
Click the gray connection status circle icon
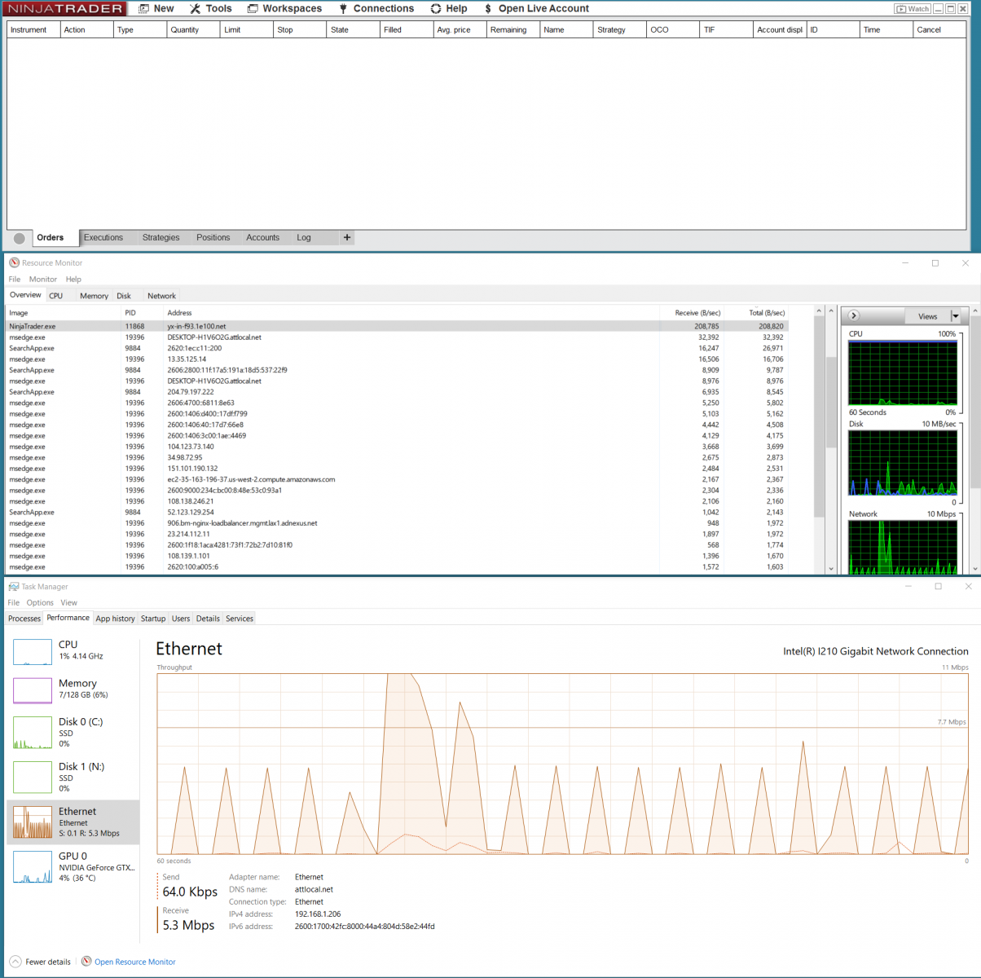pyautogui.click(x=20, y=238)
